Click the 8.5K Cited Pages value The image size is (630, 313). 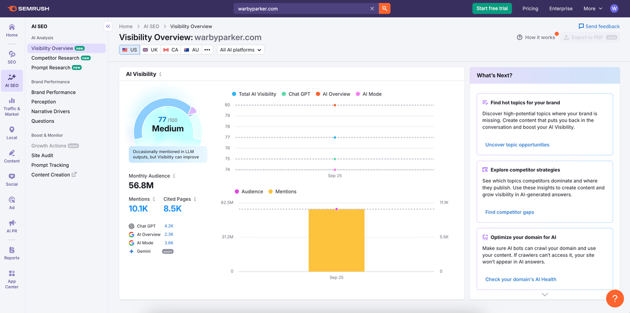[x=172, y=209]
